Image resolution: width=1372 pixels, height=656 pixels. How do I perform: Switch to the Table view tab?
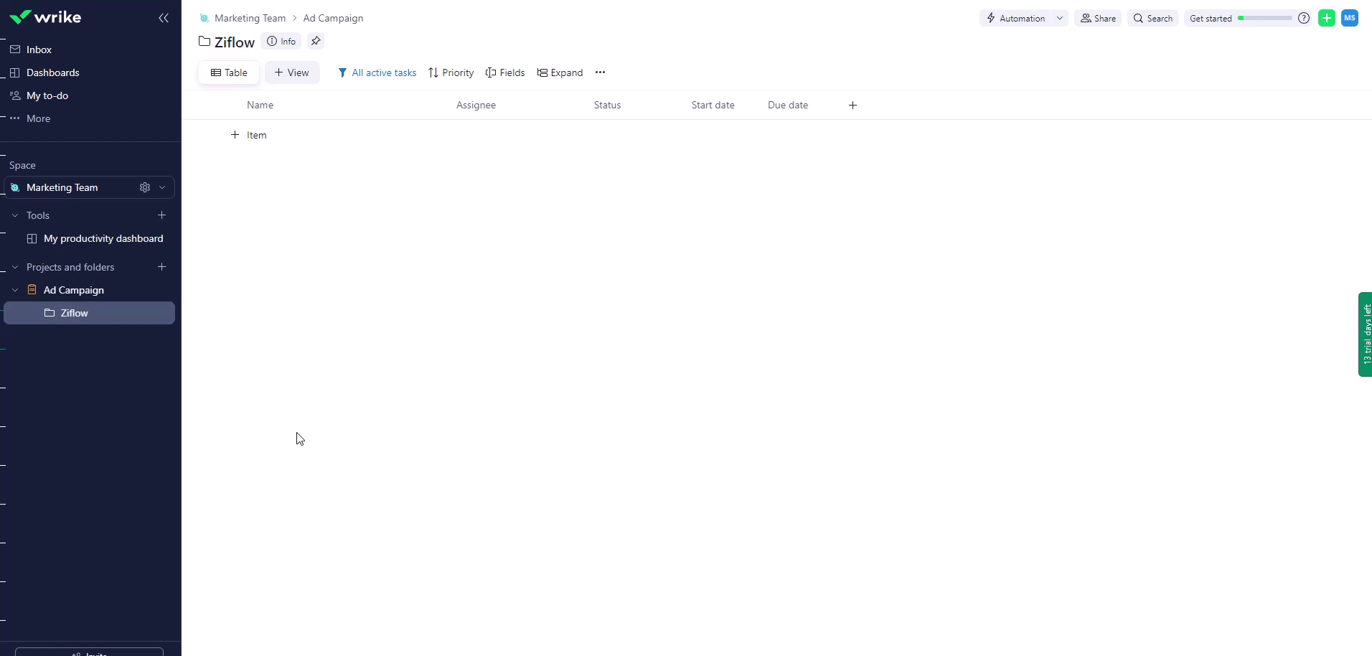(229, 72)
